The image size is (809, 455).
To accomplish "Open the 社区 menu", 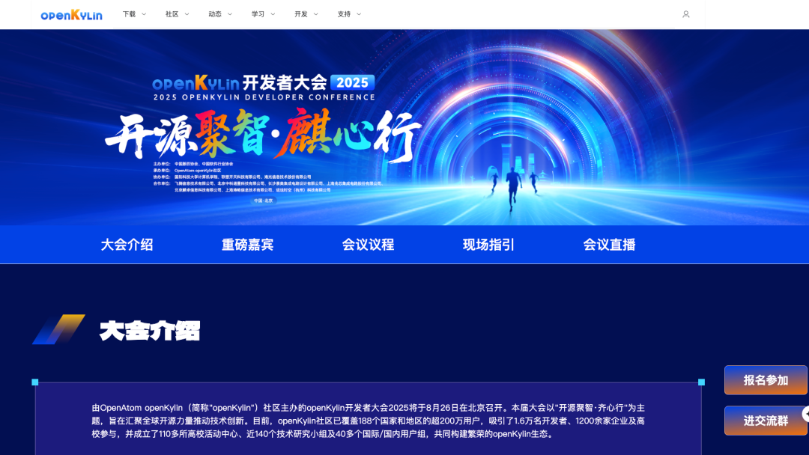I will tap(172, 14).
